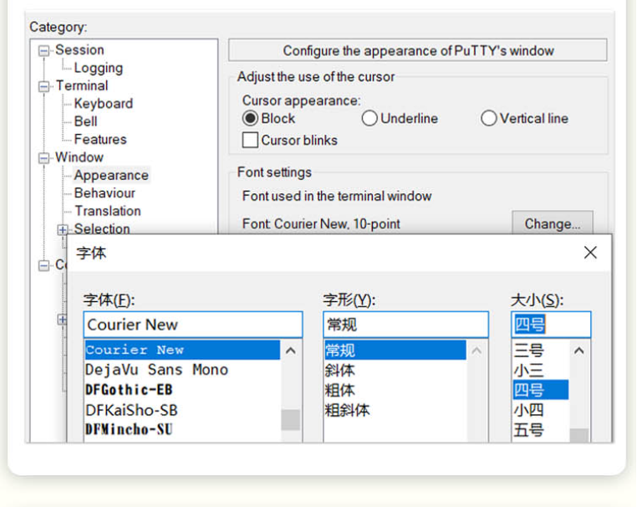
Task: Select 四号 font size in list
Action: [x=541, y=390]
